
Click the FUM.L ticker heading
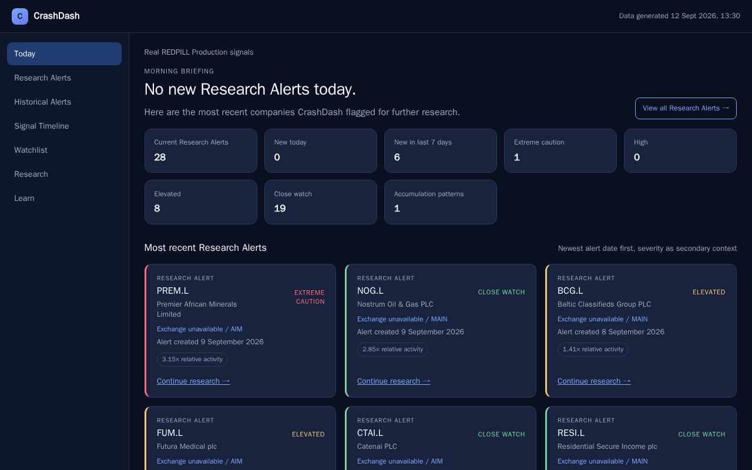pyautogui.click(x=170, y=433)
